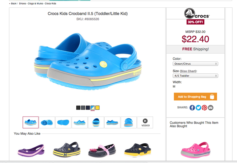View the sole-view shoe thumbnail
This screenshot has height=163, width=237.
[63, 122]
